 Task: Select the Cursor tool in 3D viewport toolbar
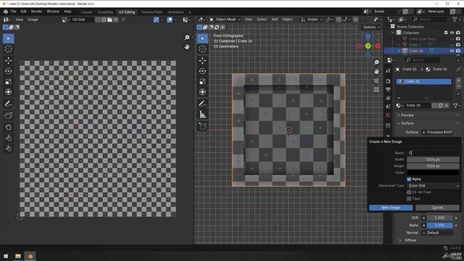202,49
